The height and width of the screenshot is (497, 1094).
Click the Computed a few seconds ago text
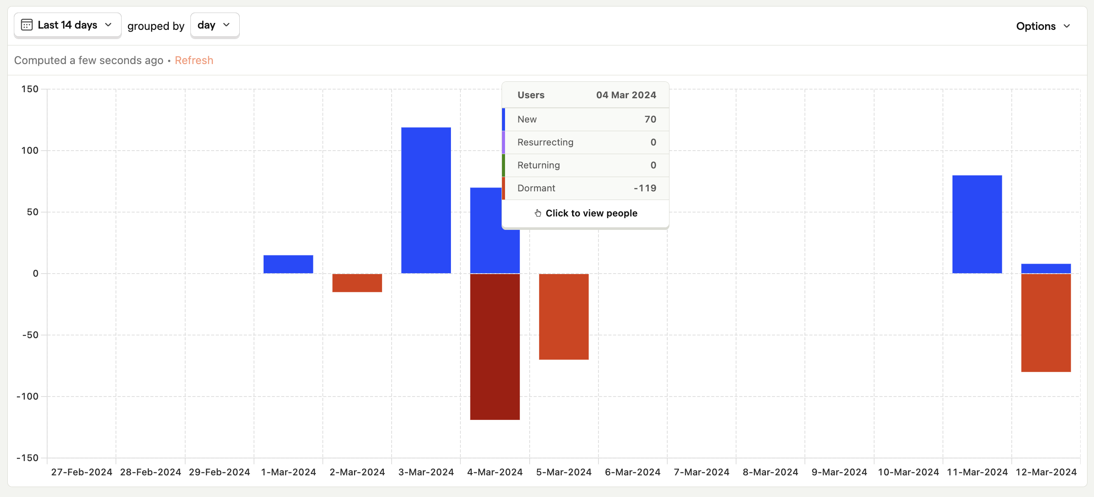coord(89,60)
